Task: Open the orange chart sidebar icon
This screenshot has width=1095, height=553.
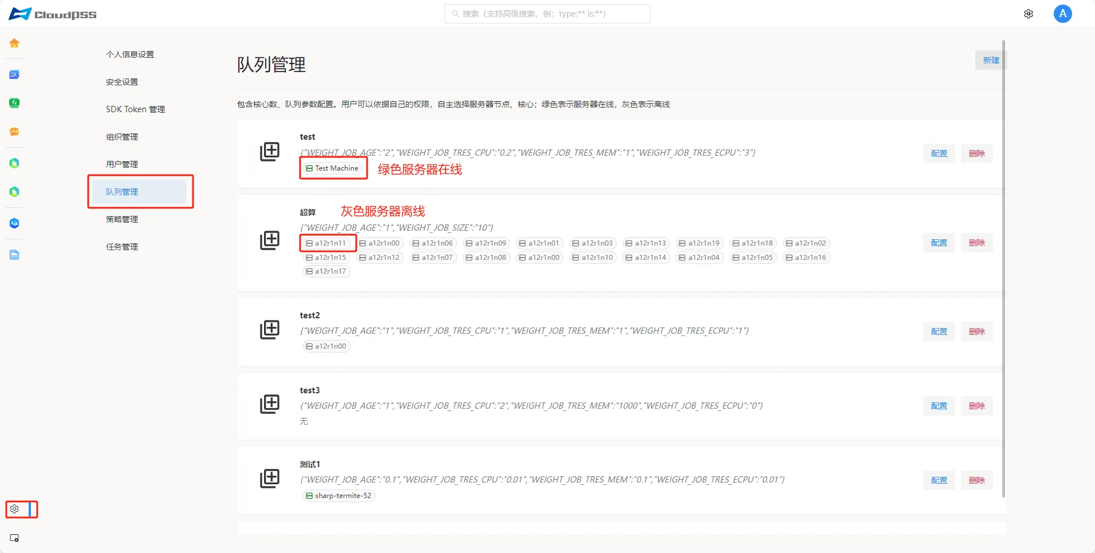Action: 14,132
